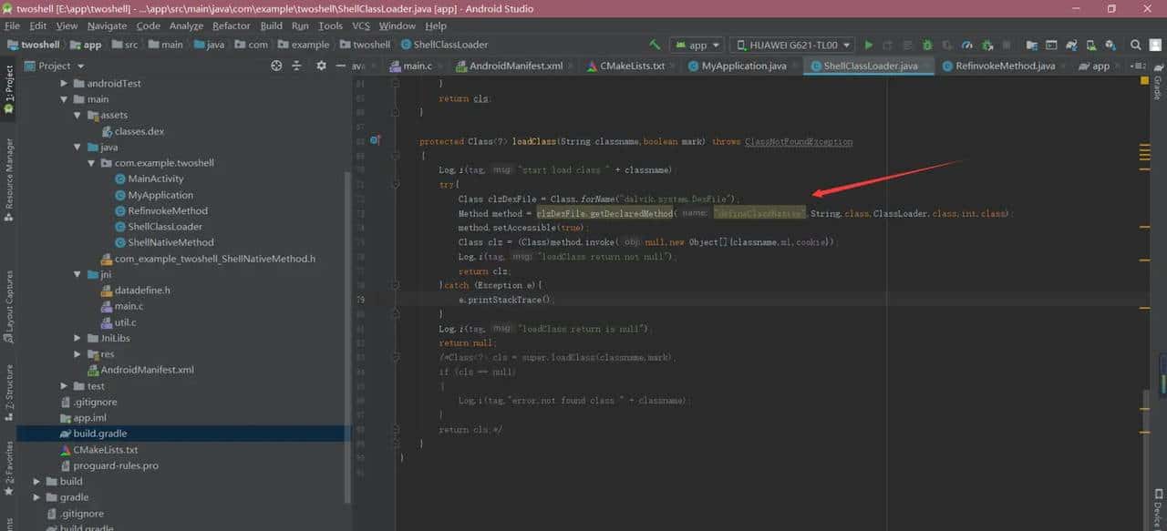Click the Make Project hammer icon
Image resolution: width=1167 pixels, height=531 pixels.
click(655, 45)
